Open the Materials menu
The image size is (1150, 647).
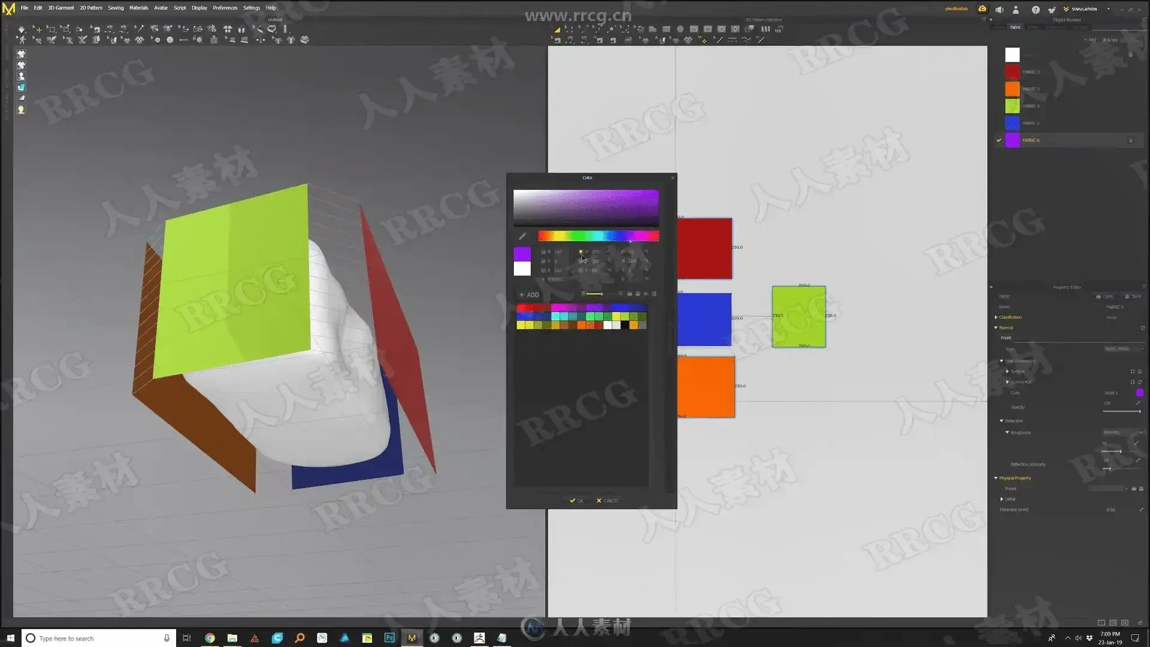coord(138,8)
